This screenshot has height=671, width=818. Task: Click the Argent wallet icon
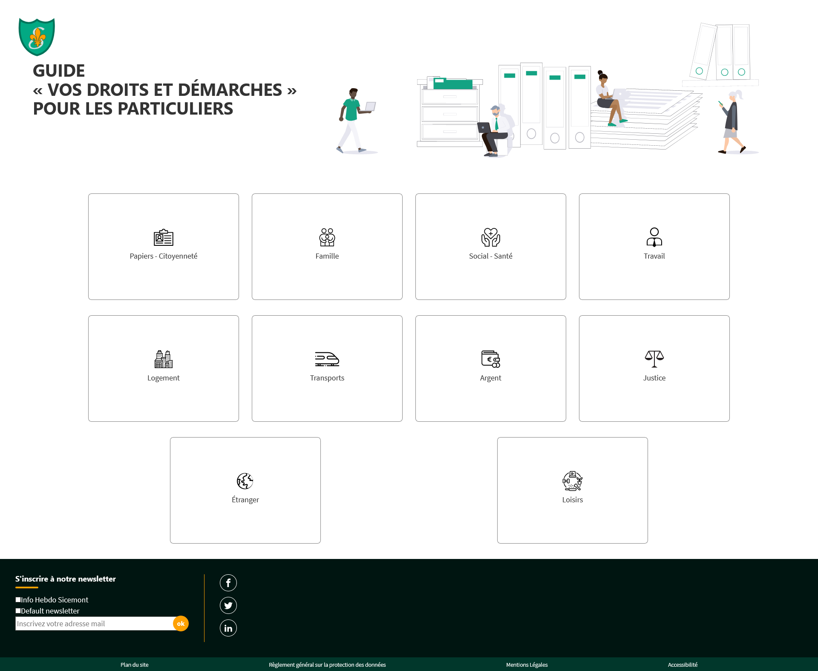[490, 359]
